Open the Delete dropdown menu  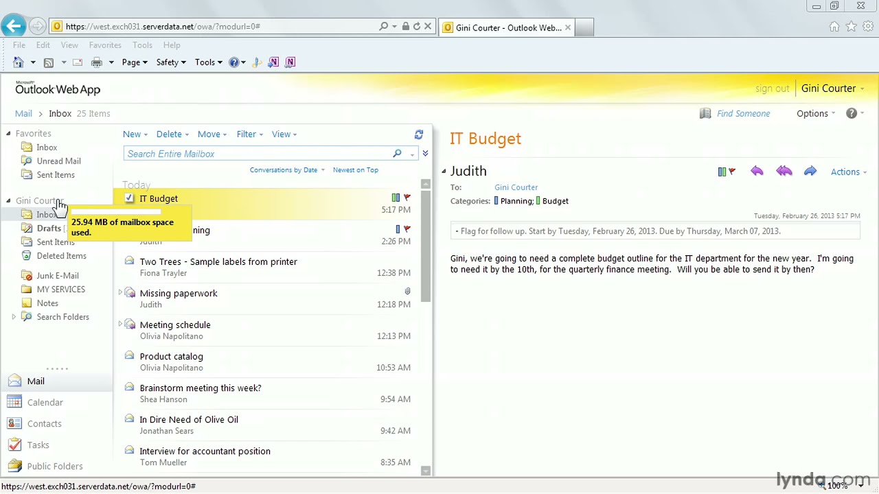[172, 134]
